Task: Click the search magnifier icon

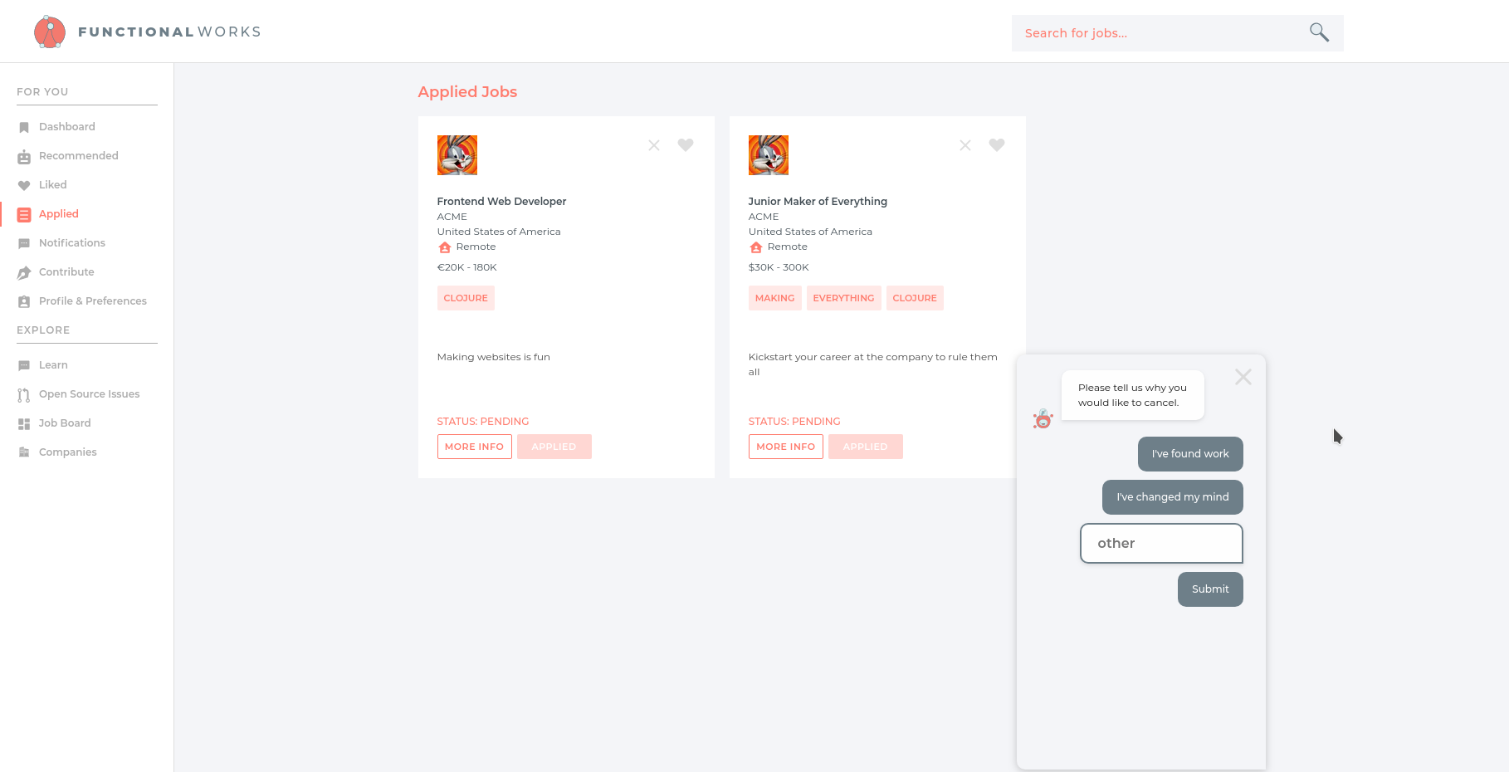Action: click(x=1319, y=32)
